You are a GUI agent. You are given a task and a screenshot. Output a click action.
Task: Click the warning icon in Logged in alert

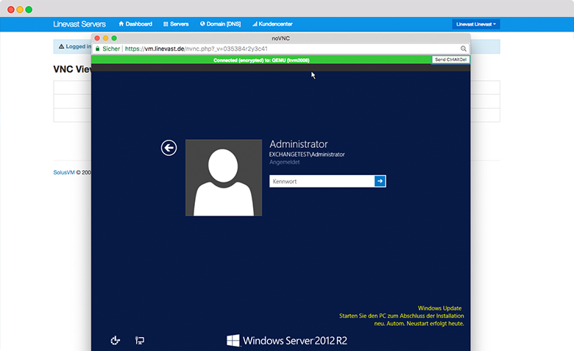tap(62, 46)
